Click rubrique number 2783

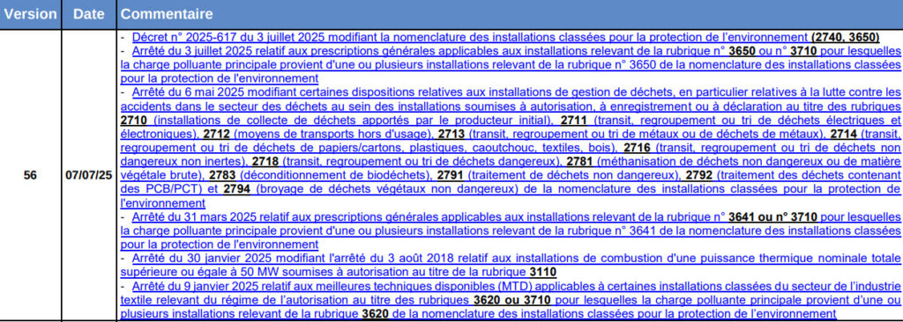[x=223, y=175]
